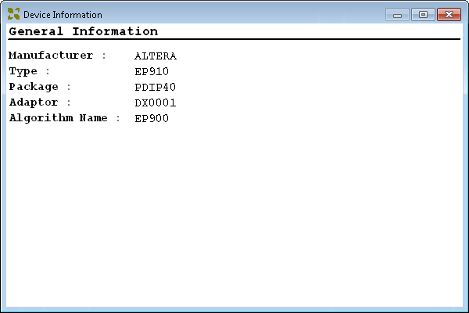469x313 pixels.
Task: Maximize the Device Information window
Action: tap(423, 14)
